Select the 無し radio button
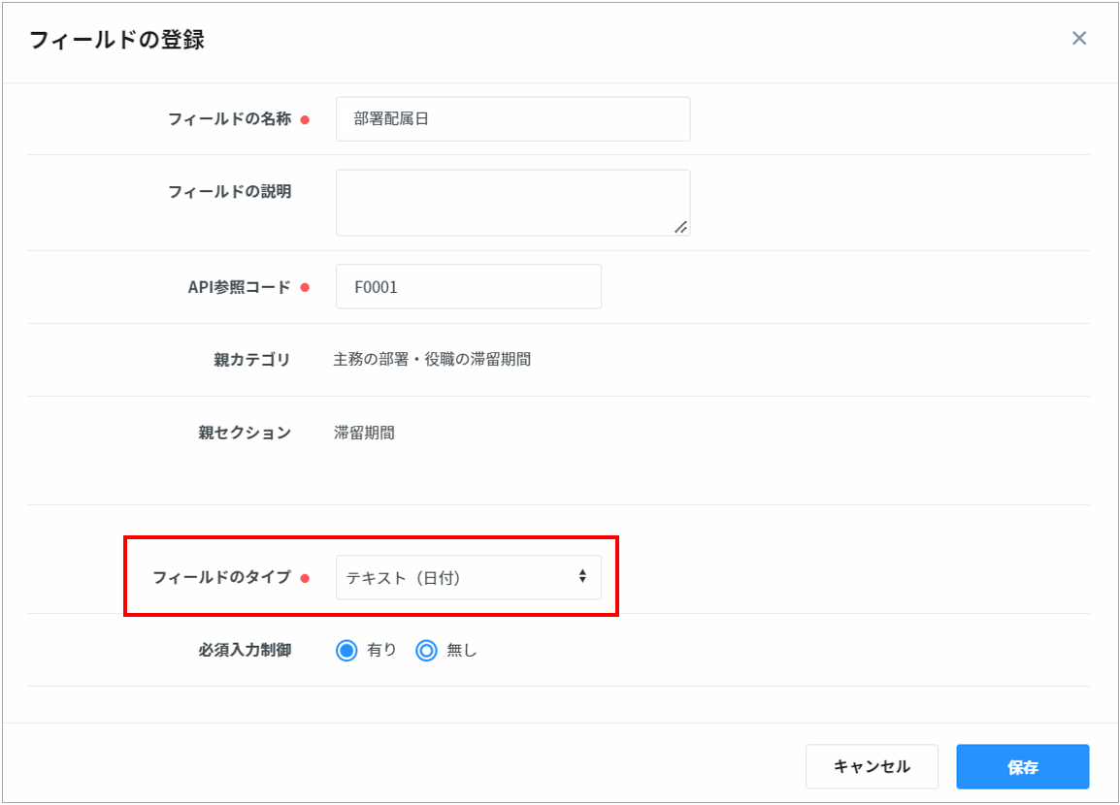Screen dimensions: 1120x805 point(426,651)
